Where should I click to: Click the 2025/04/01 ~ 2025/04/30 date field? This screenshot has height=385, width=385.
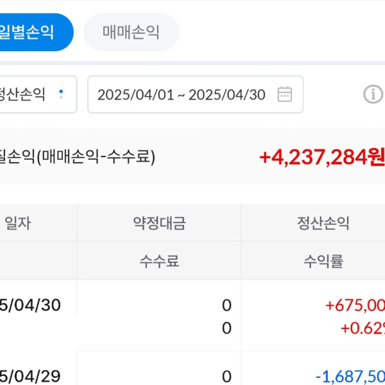pyautogui.click(x=181, y=94)
